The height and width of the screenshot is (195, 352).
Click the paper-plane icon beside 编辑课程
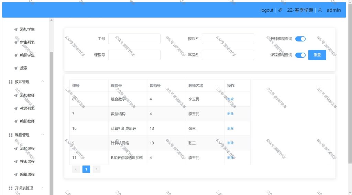coord(16,175)
